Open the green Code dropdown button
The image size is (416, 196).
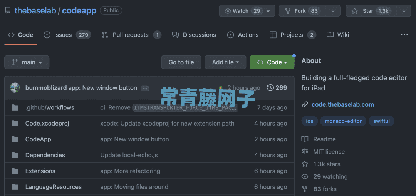click(x=272, y=62)
